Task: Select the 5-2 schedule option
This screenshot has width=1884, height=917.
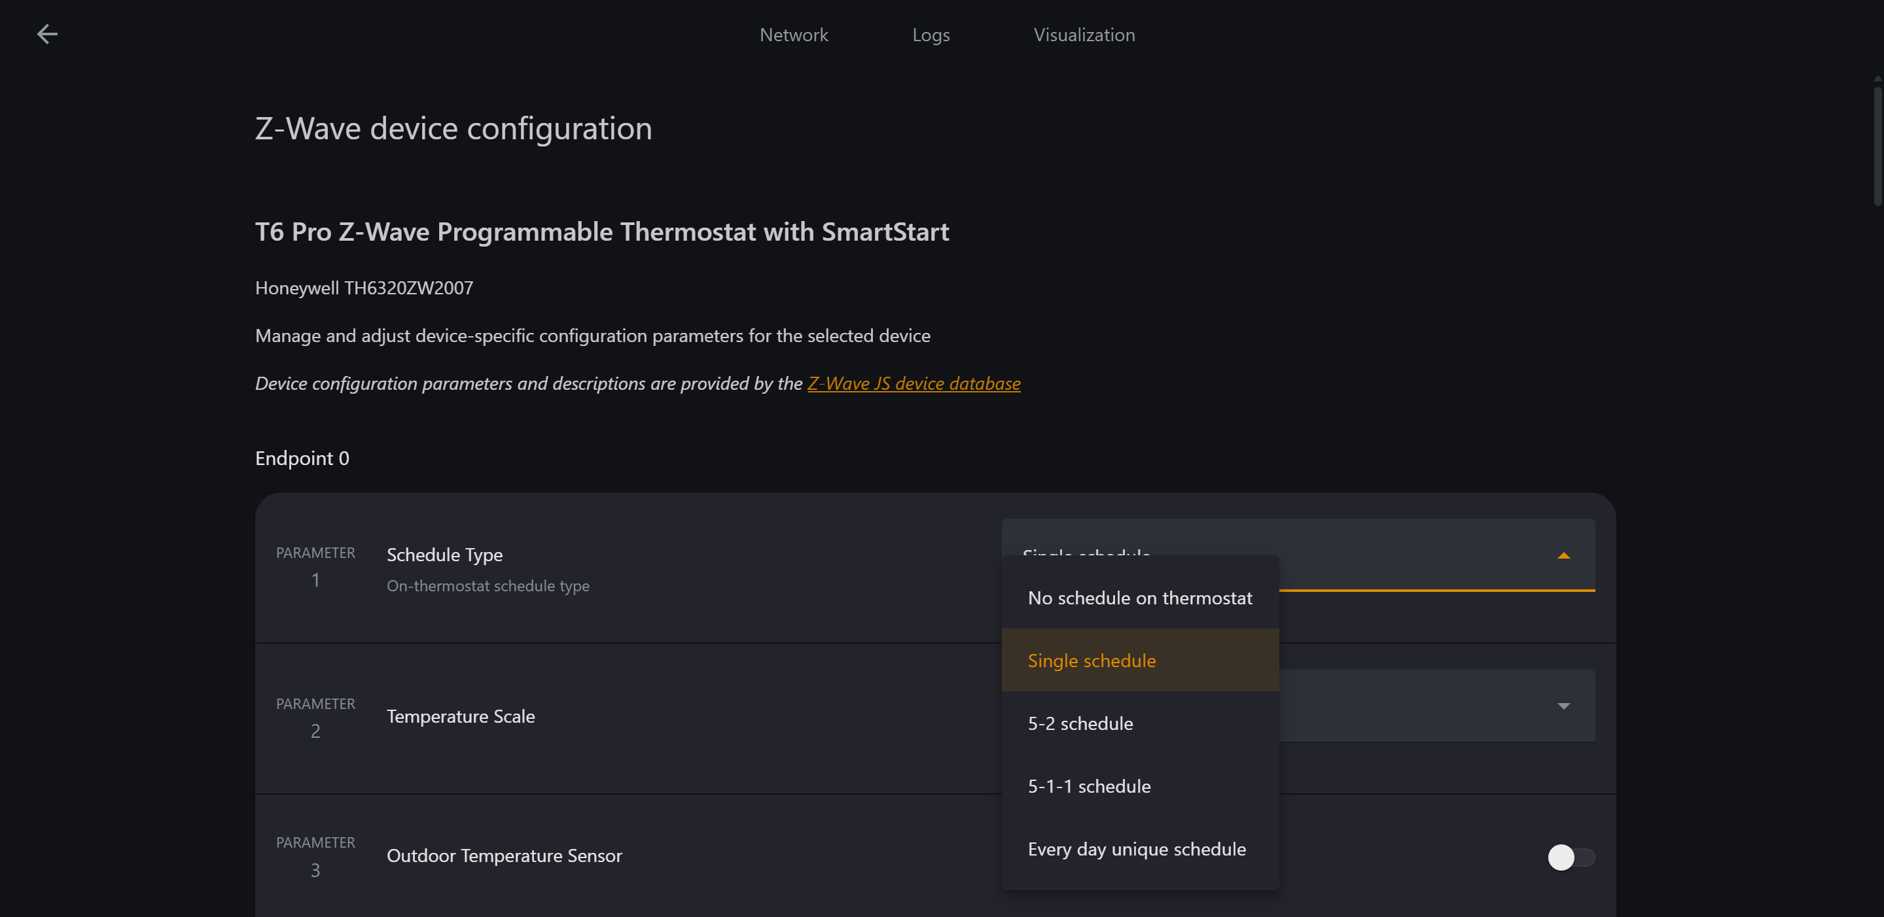Action: coord(1139,723)
